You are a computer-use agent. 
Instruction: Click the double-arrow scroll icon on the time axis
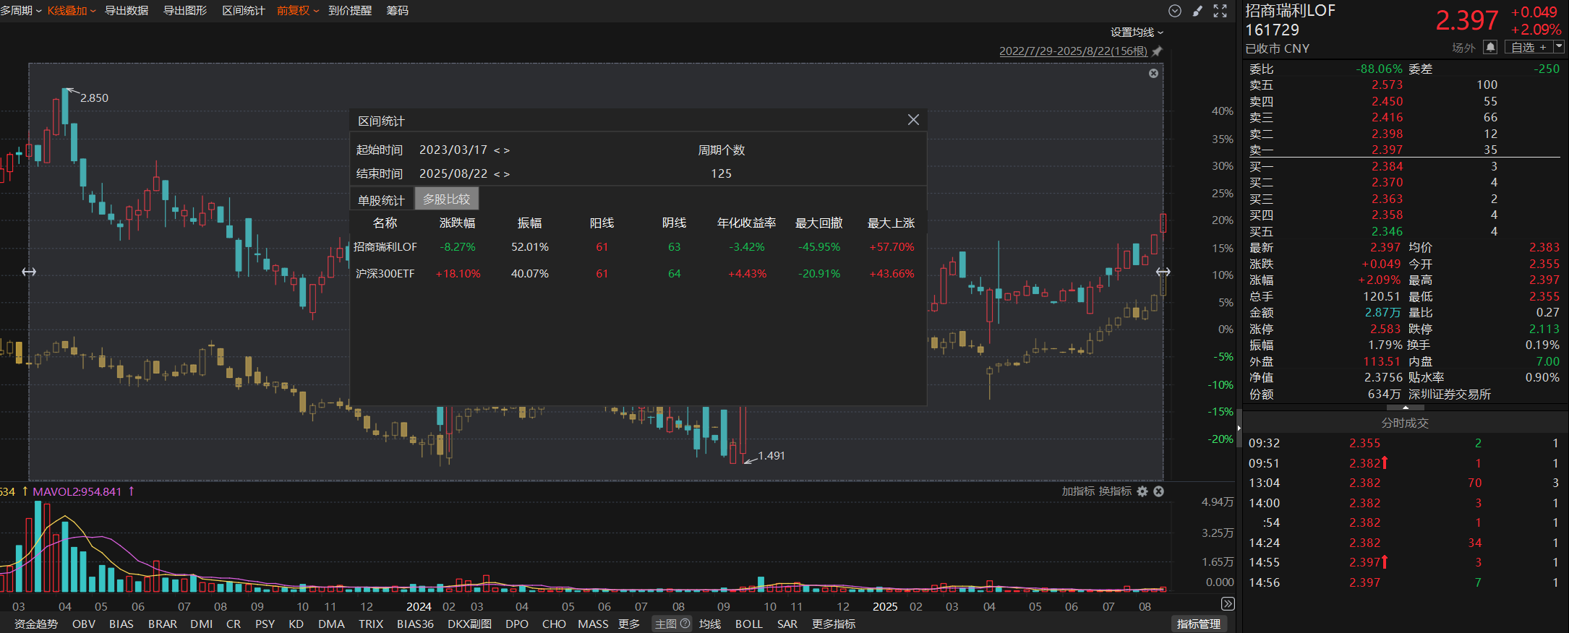[x=1227, y=604]
